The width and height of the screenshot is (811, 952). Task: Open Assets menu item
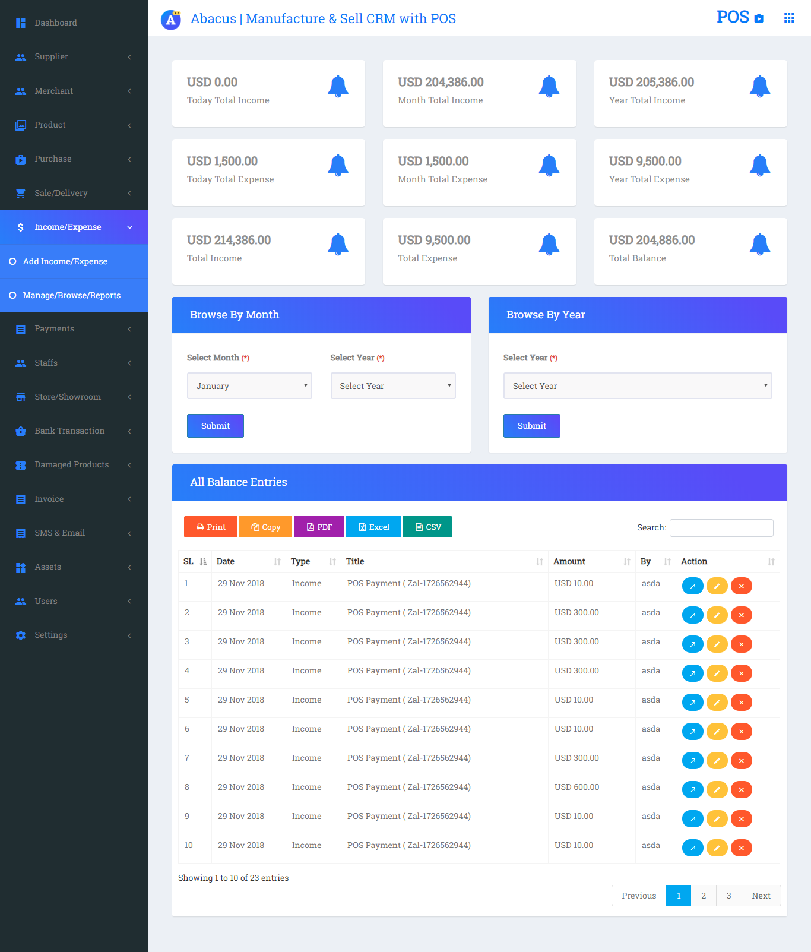coord(74,567)
